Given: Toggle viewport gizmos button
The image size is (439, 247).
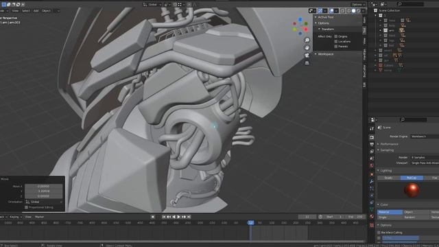Looking at the screenshot, I should (320, 11).
